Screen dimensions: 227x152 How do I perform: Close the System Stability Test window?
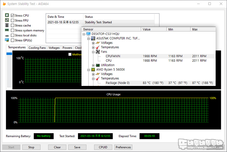[221, 4]
